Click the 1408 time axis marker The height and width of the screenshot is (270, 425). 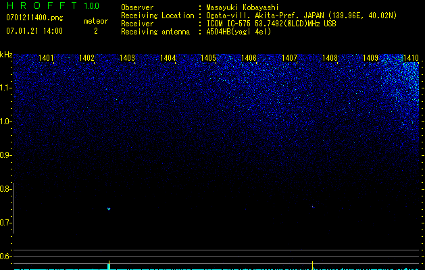[x=330, y=58]
